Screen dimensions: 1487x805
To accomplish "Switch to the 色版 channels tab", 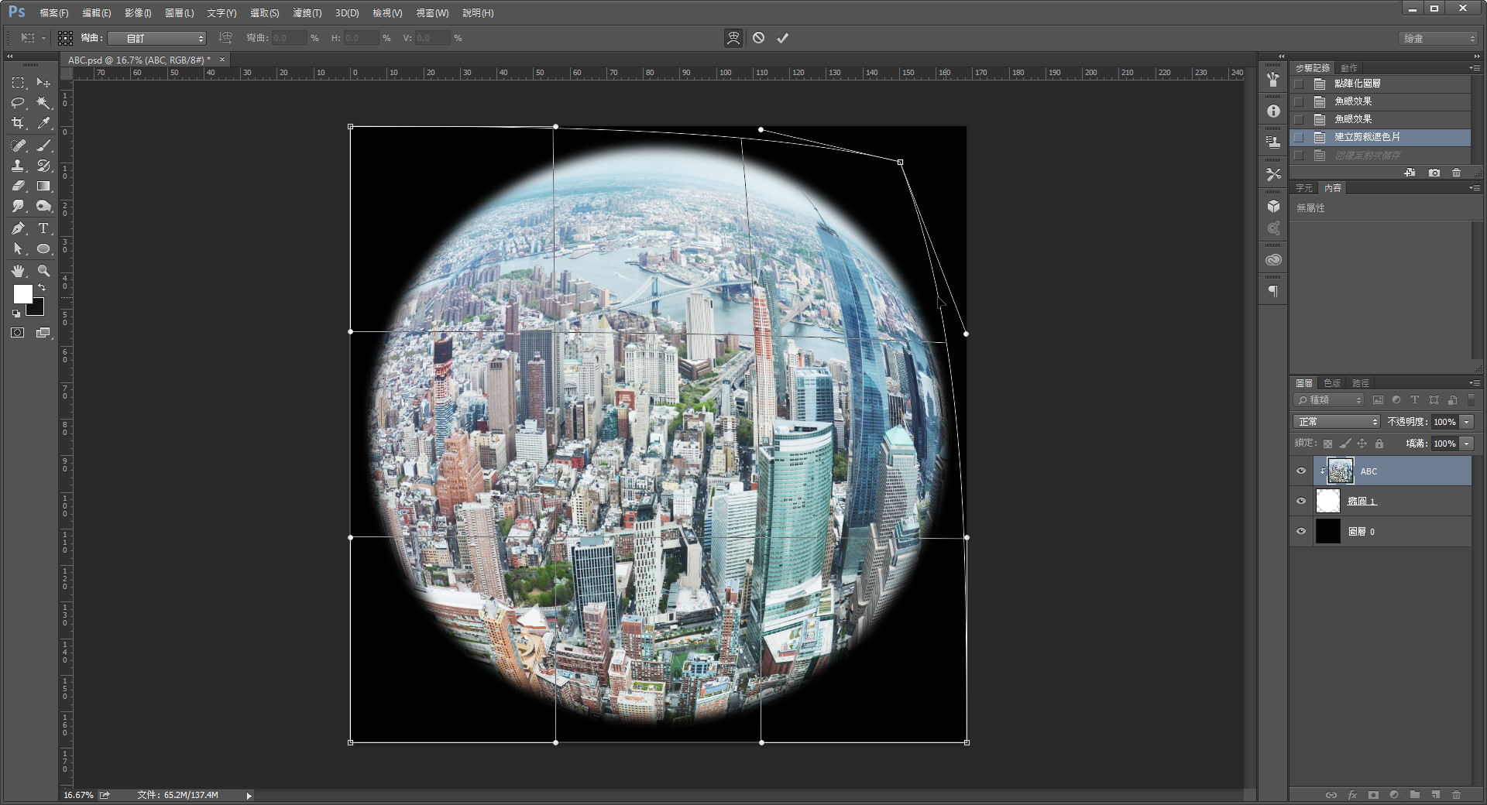I will click(x=1332, y=383).
